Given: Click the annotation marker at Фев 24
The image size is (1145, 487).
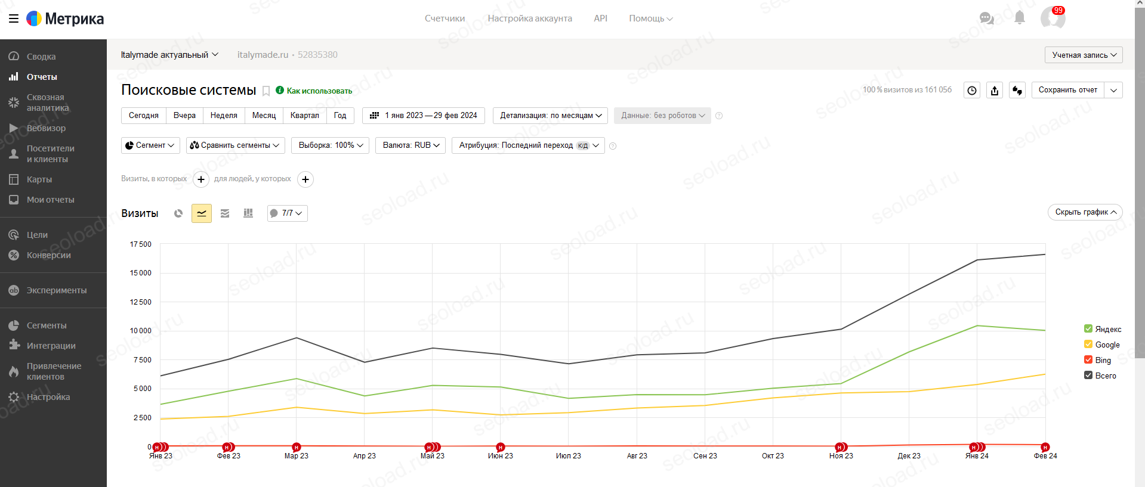Looking at the screenshot, I should coord(1045,447).
